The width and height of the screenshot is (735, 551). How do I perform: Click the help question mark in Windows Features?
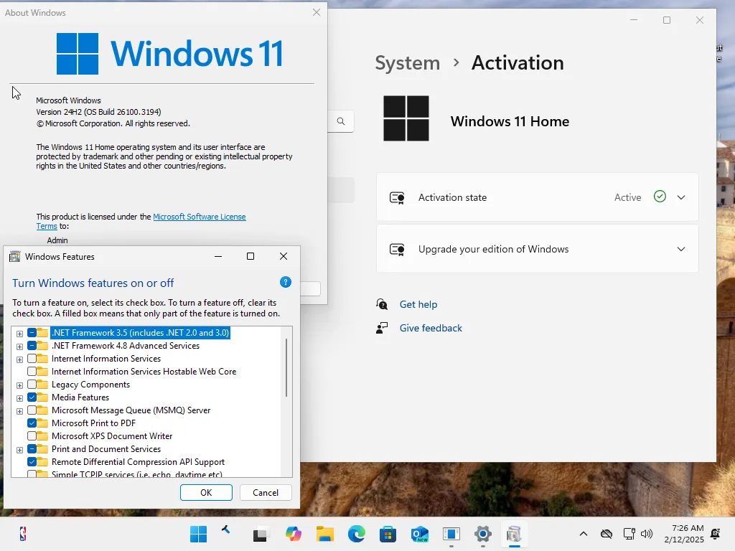tap(285, 283)
